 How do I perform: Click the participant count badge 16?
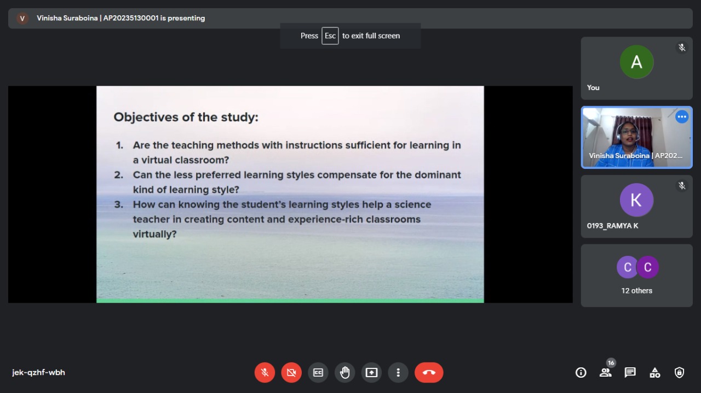click(x=611, y=363)
